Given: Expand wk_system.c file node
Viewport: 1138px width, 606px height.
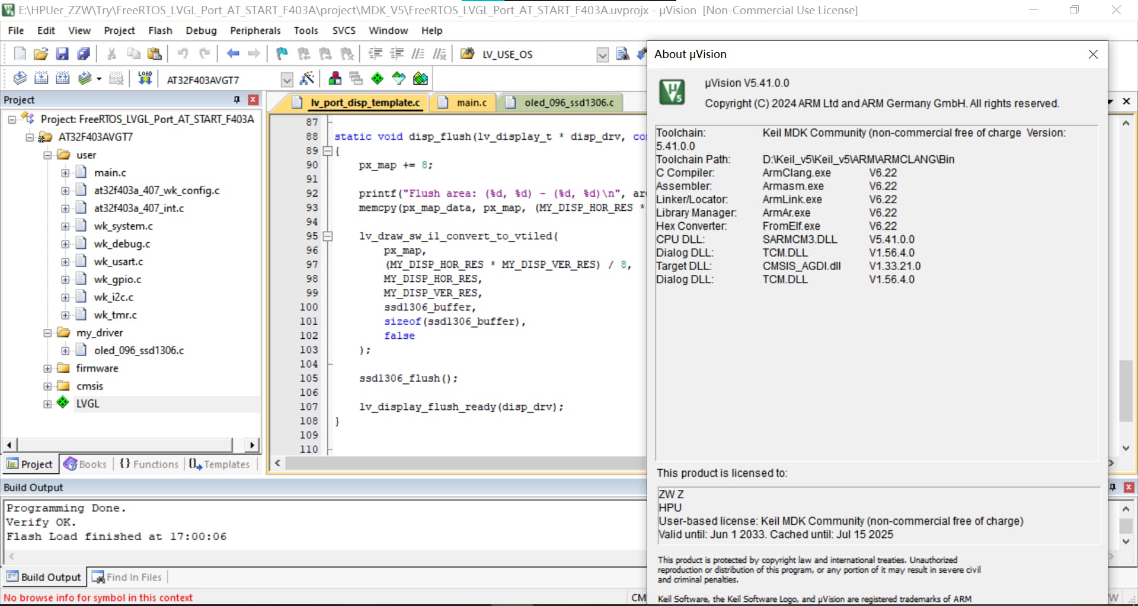Looking at the screenshot, I should 65,226.
